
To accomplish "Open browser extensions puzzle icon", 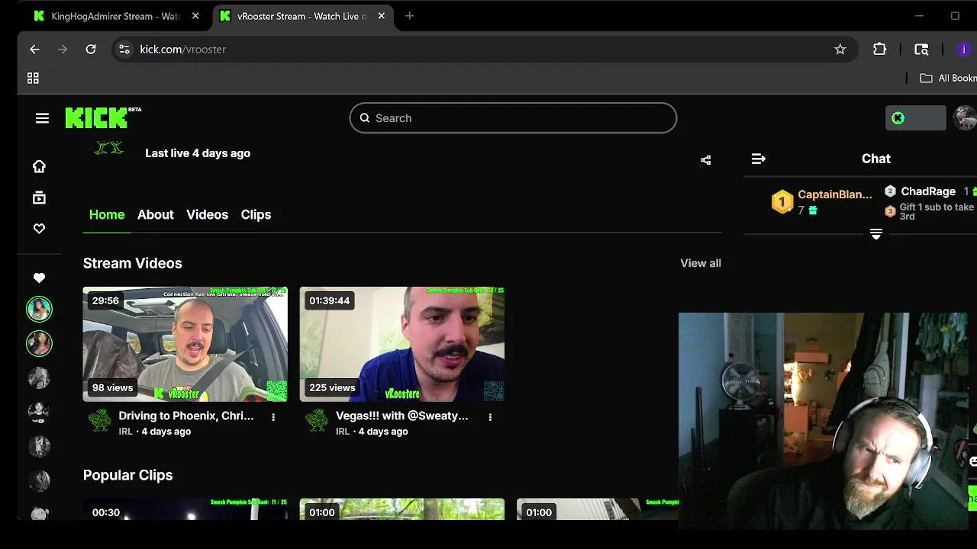I will click(x=880, y=49).
